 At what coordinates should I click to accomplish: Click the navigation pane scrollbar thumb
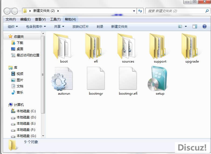tap(43, 75)
